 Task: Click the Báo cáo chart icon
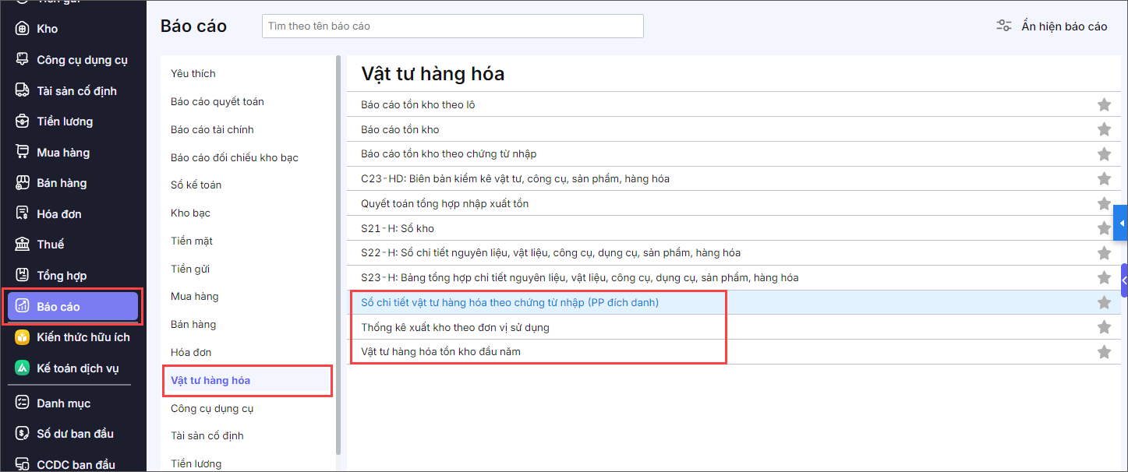coord(23,306)
